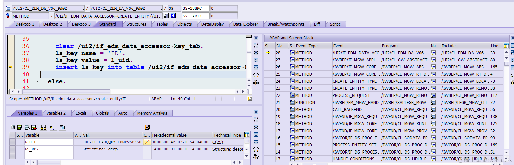
Task: Click exchange tool icon beside source editor
Action: tap(256, 45)
